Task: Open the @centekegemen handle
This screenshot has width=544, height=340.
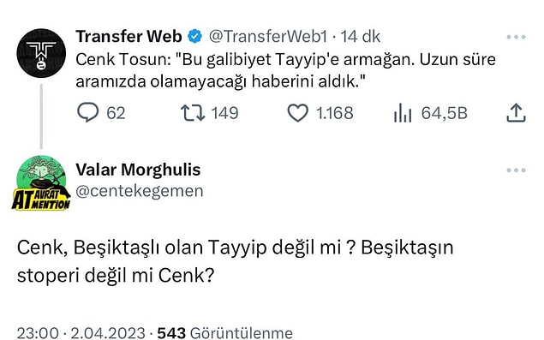Action: click(x=140, y=191)
